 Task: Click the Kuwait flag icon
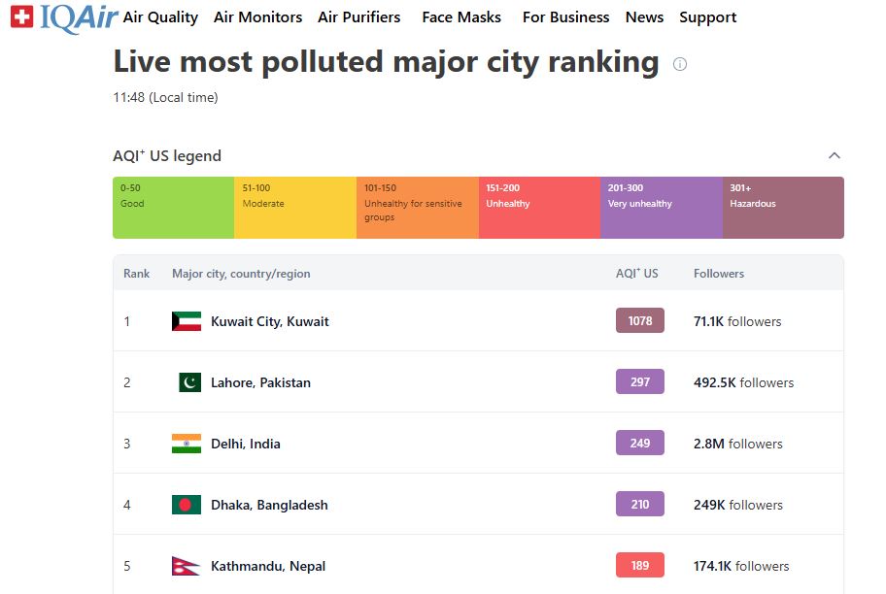pos(187,321)
